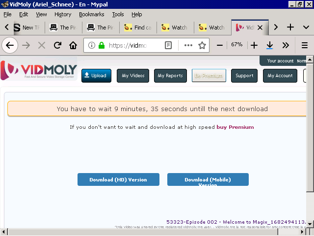This screenshot has width=314, height=236.
Task: Click the wait 9 minutes notice text
Action: [x=162, y=109]
